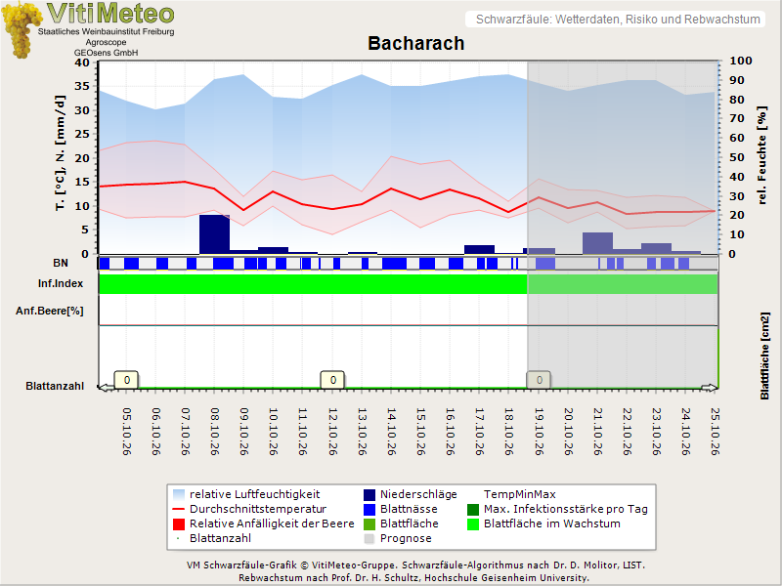Viewport: 782px width, 586px height.
Task: Click the forecast precipitation bar on 21.10.26
Action: 597,243
